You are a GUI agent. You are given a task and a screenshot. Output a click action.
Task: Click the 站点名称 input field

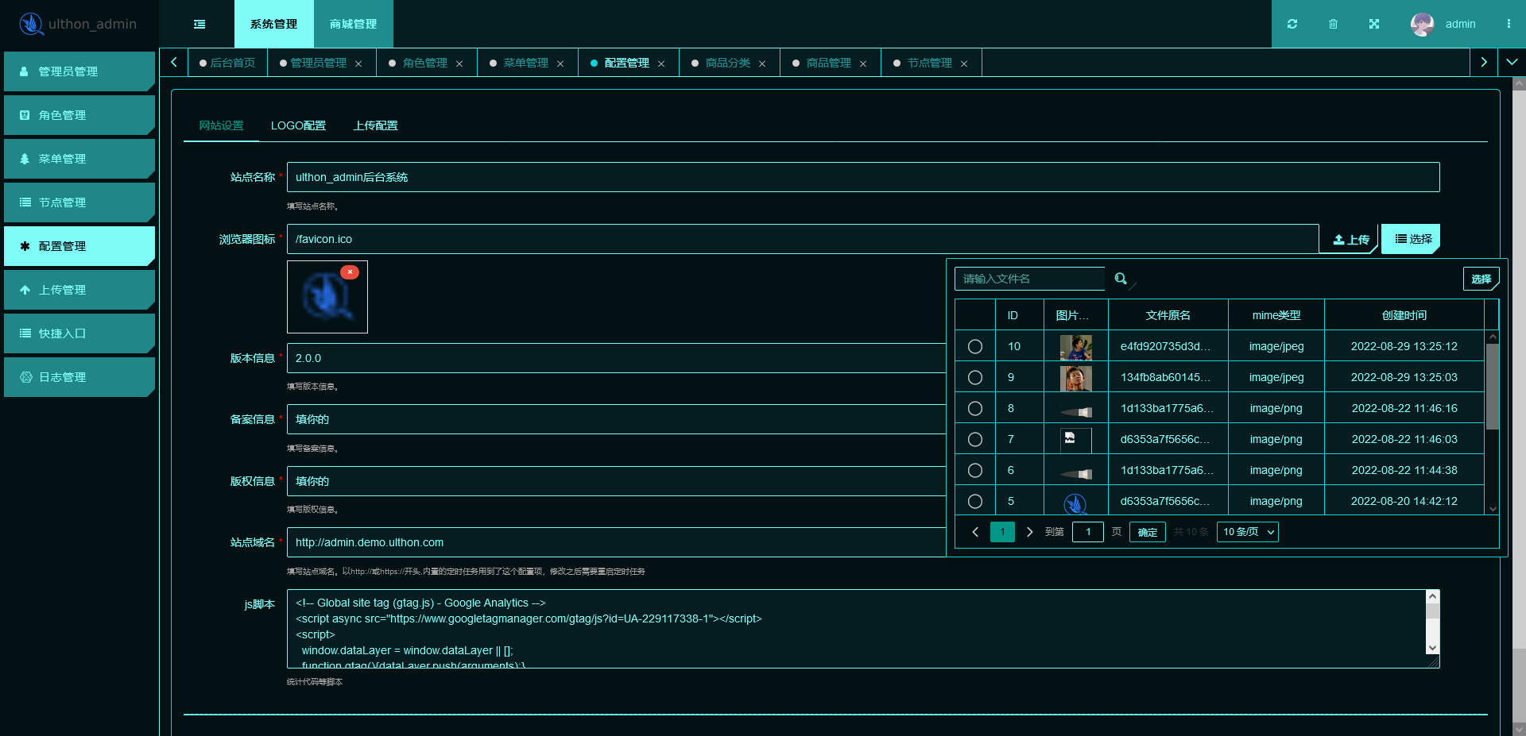(x=863, y=177)
